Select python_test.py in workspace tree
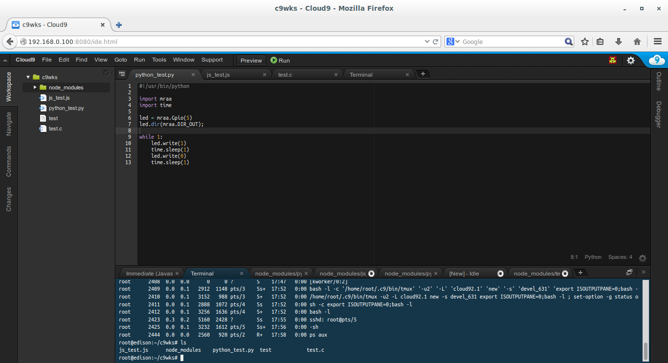This screenshot has width=668, height=363. coord(66,108)
